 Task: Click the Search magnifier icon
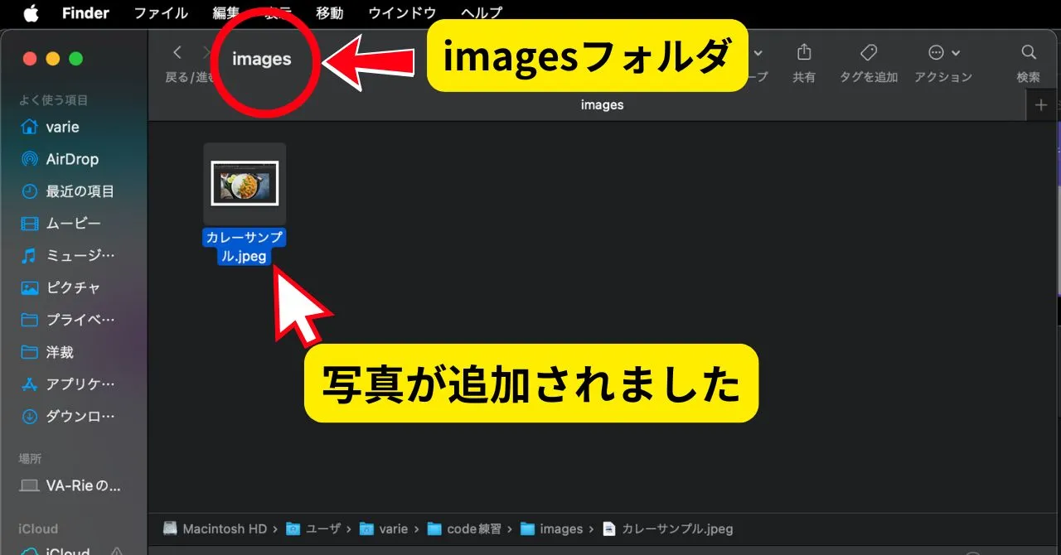pyautogui.click(x=1029, y=53)
